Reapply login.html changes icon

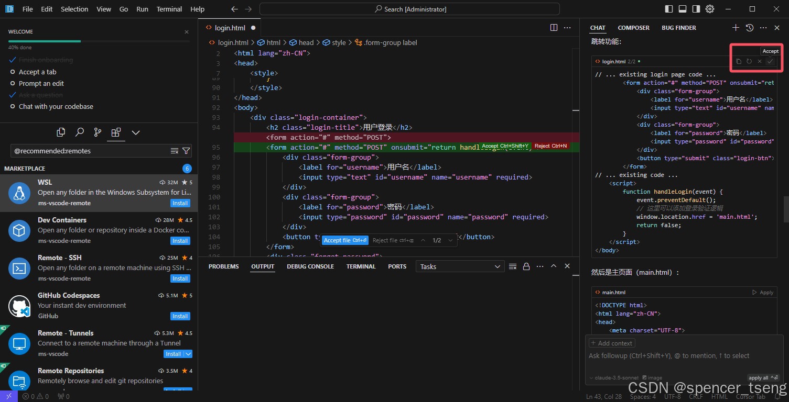749,61
